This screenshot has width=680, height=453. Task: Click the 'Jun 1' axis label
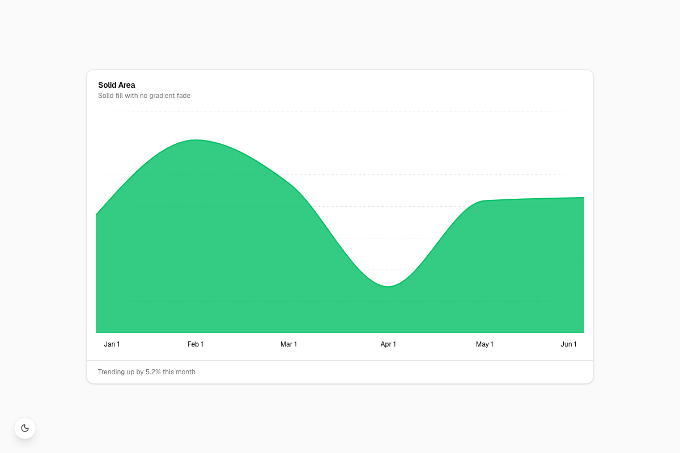point(568,344)
